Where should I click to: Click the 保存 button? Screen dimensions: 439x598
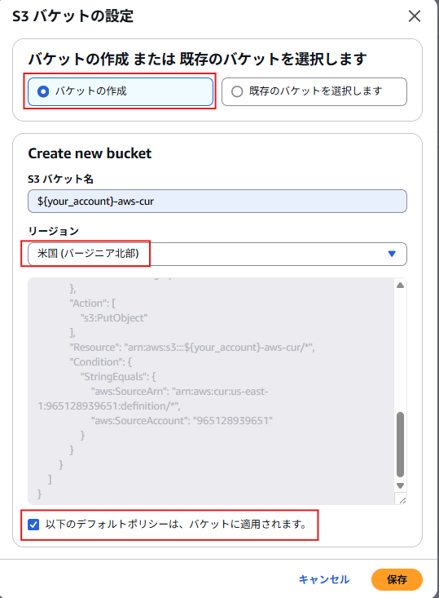pyautogui.click(x=397, y=579)
